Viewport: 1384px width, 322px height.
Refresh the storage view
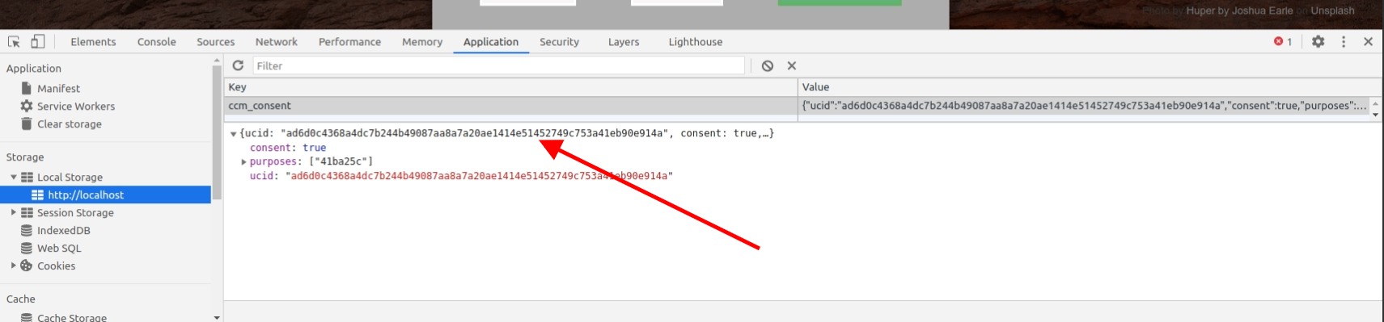click(x=238, y=65)
